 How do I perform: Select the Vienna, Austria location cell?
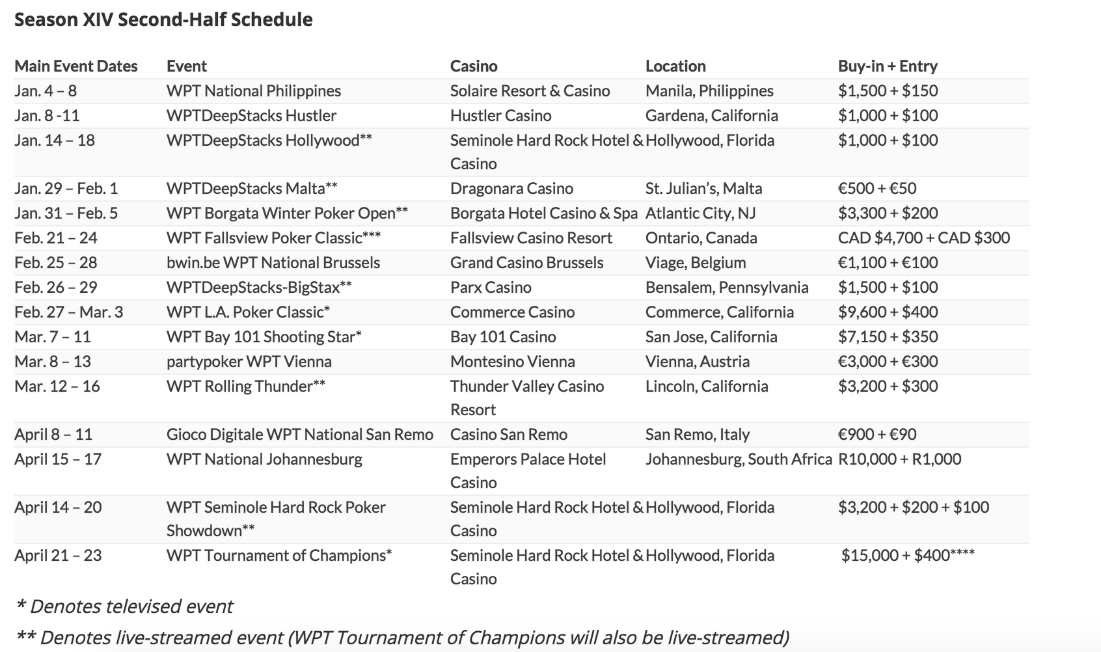pos(698,362)
